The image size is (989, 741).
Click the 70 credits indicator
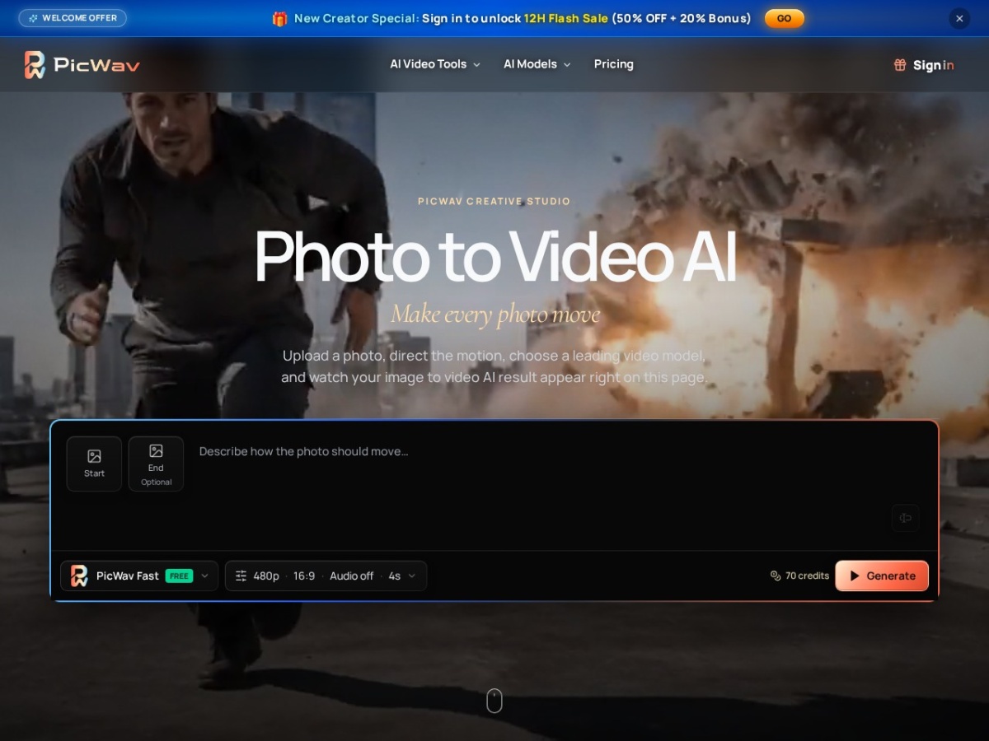click(799, 576)
